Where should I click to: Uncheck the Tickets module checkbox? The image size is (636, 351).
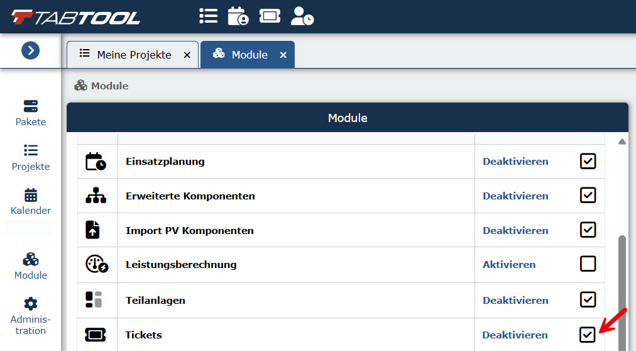(x=588, y=335)
